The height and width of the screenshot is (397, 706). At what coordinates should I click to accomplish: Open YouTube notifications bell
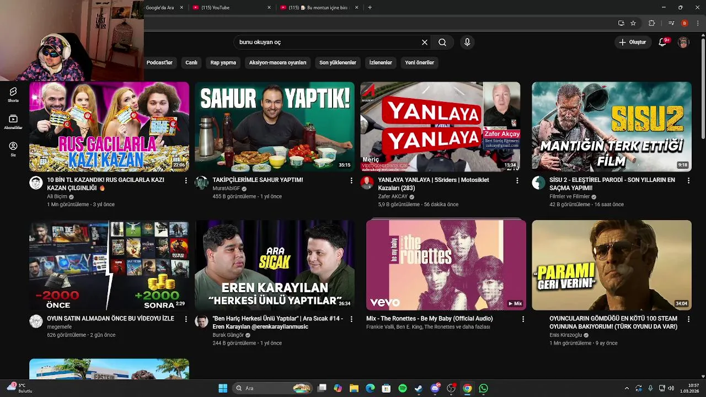[x=663, y=42]
